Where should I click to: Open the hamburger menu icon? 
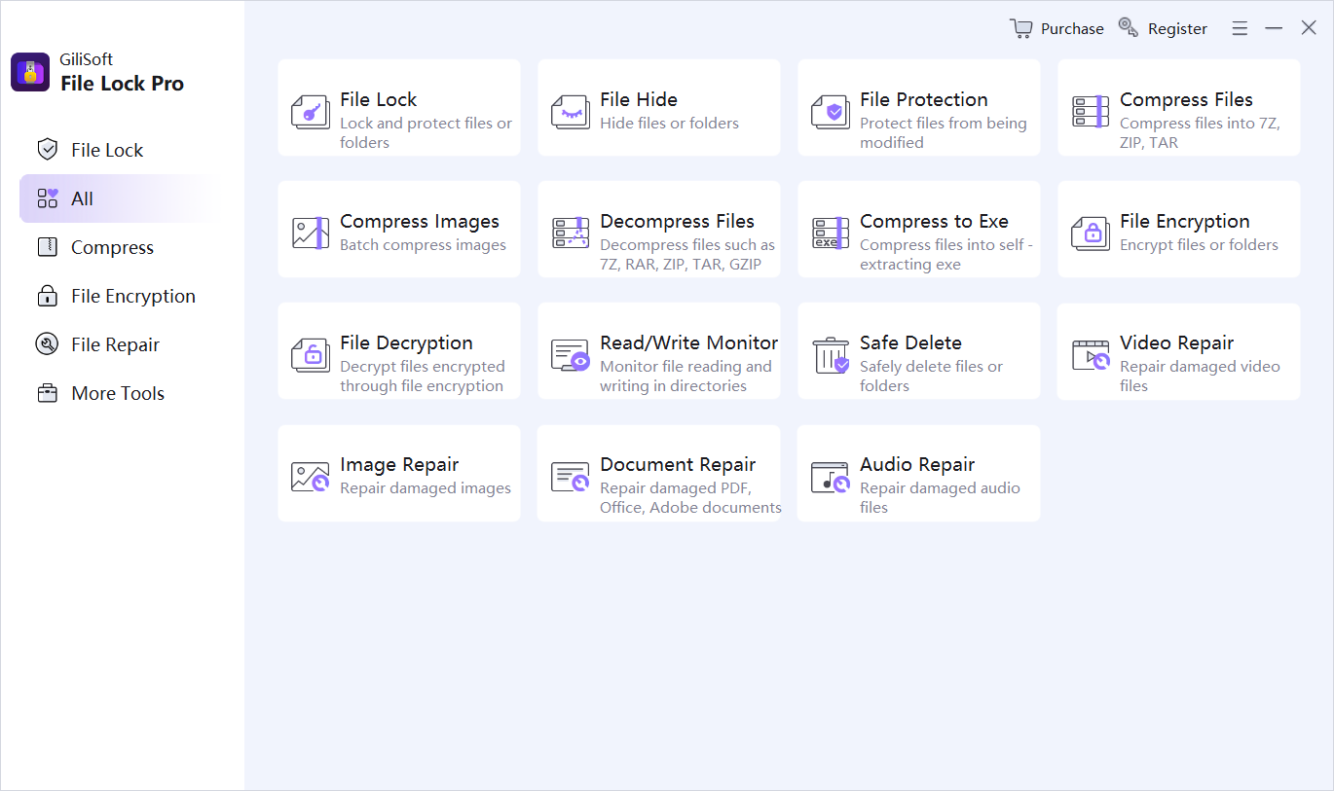coord(1240,29)
